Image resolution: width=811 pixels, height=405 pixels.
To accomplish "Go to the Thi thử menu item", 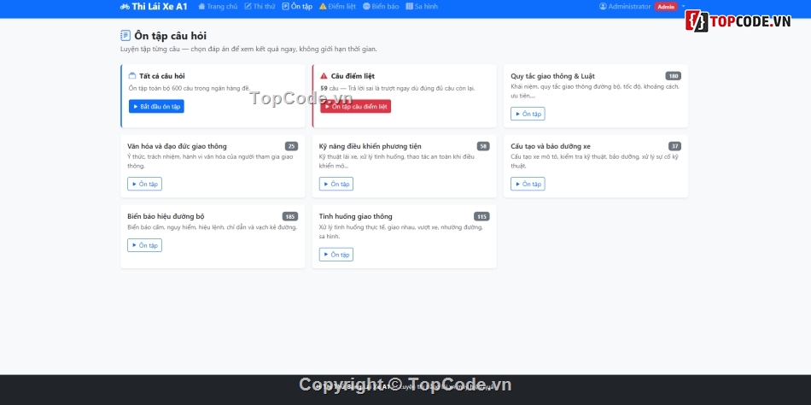I will [260, 6].
